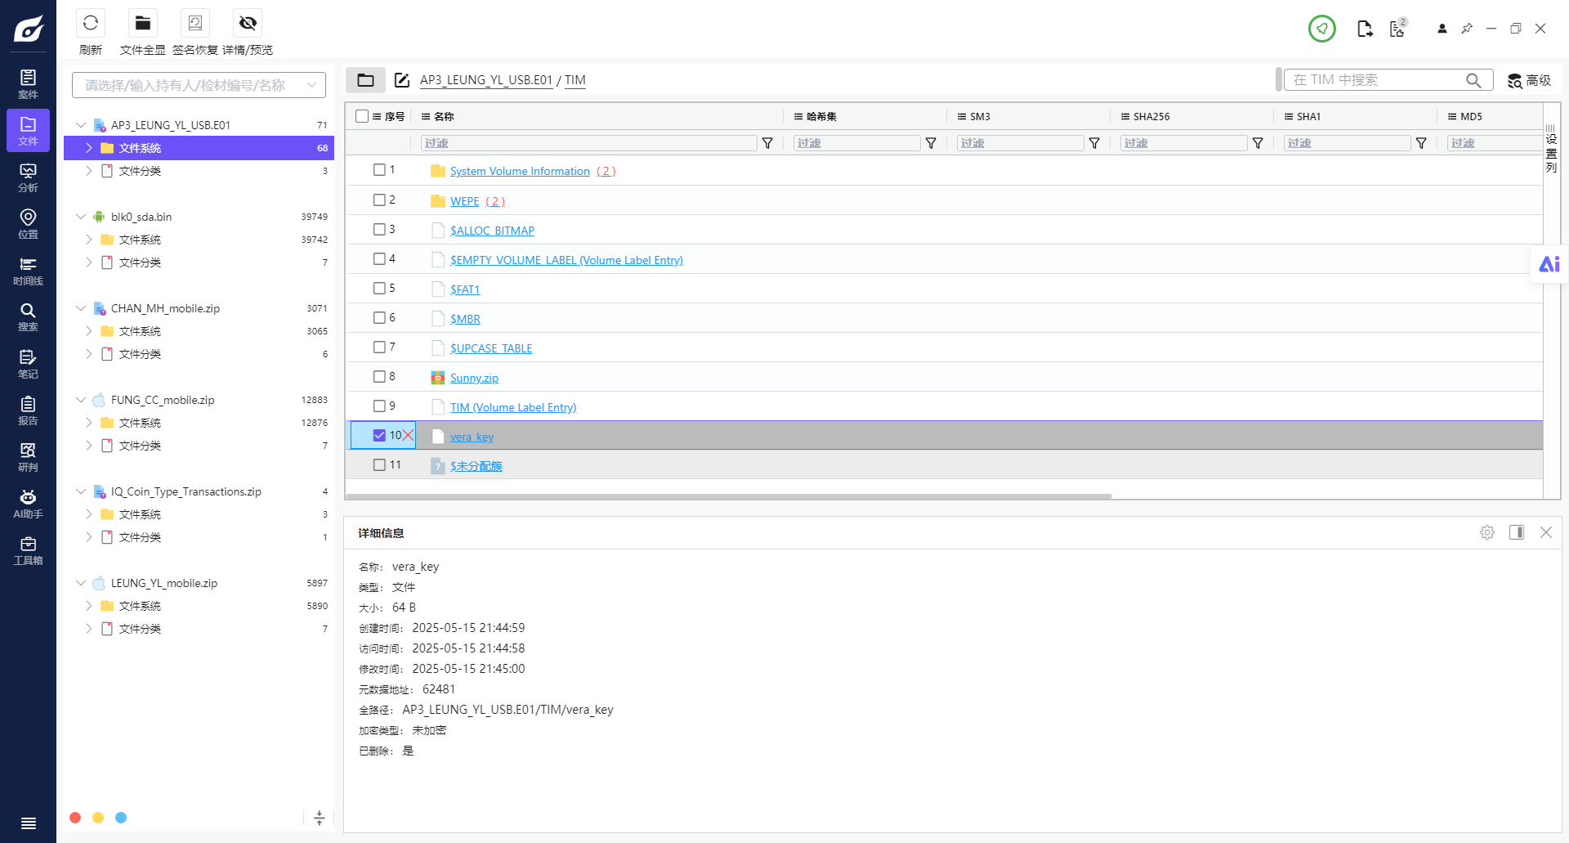Open the timeline (时间线) sidebar section
This screenshot has height=843, width=1569.
click(28, 271)
